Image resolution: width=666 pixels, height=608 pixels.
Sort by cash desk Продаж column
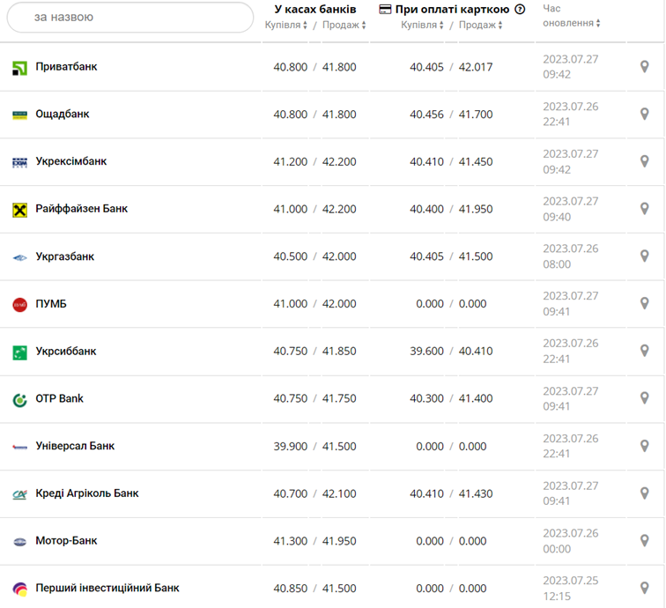pos(344,26)
